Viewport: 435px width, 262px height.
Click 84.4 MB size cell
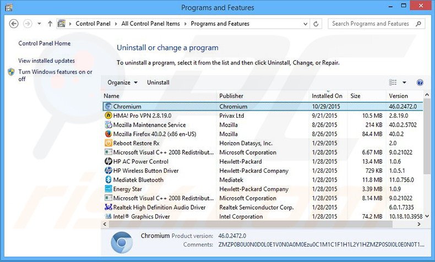372,134
